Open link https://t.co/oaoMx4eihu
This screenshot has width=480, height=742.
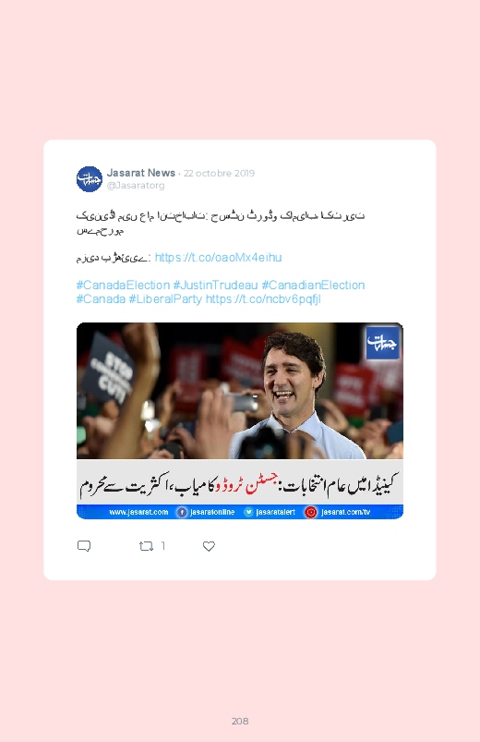pos(218,258)
